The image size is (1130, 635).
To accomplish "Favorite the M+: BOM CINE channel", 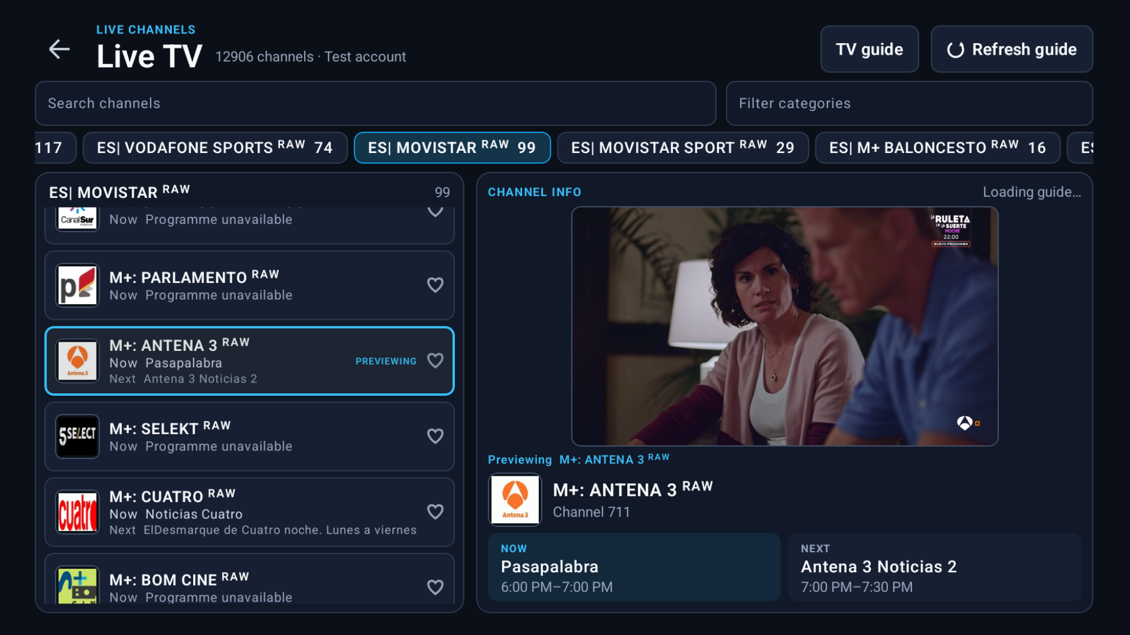I will [435, 587].
